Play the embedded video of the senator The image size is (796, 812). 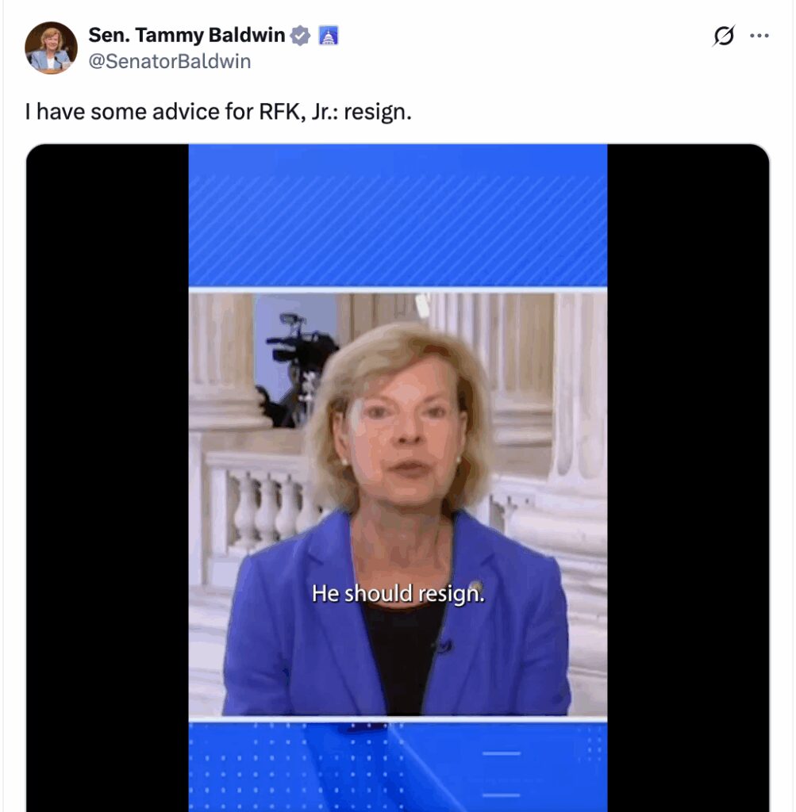point(398,477)
